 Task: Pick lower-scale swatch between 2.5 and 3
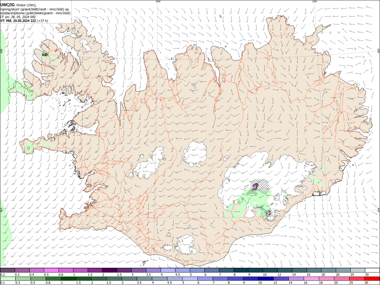114,278
